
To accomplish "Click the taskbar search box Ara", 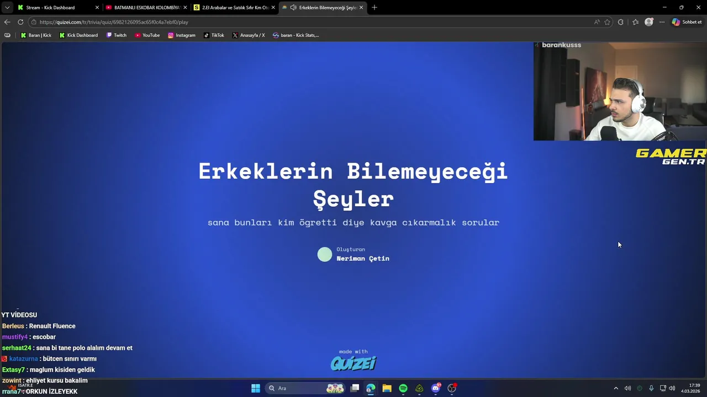I will point(305,388).
